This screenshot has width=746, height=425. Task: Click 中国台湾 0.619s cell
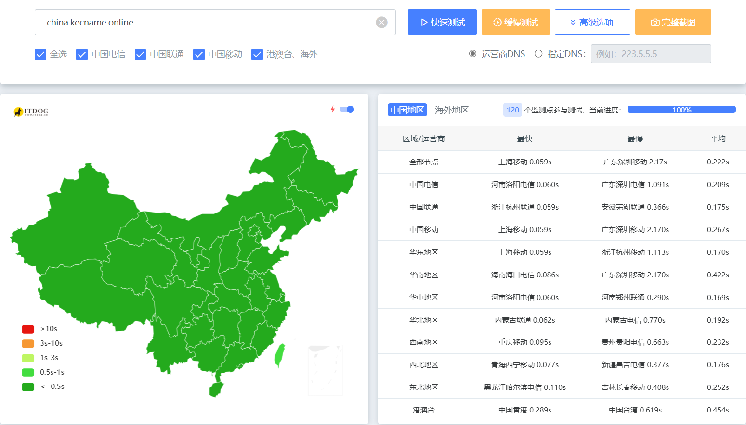click(x=635, y=410)
